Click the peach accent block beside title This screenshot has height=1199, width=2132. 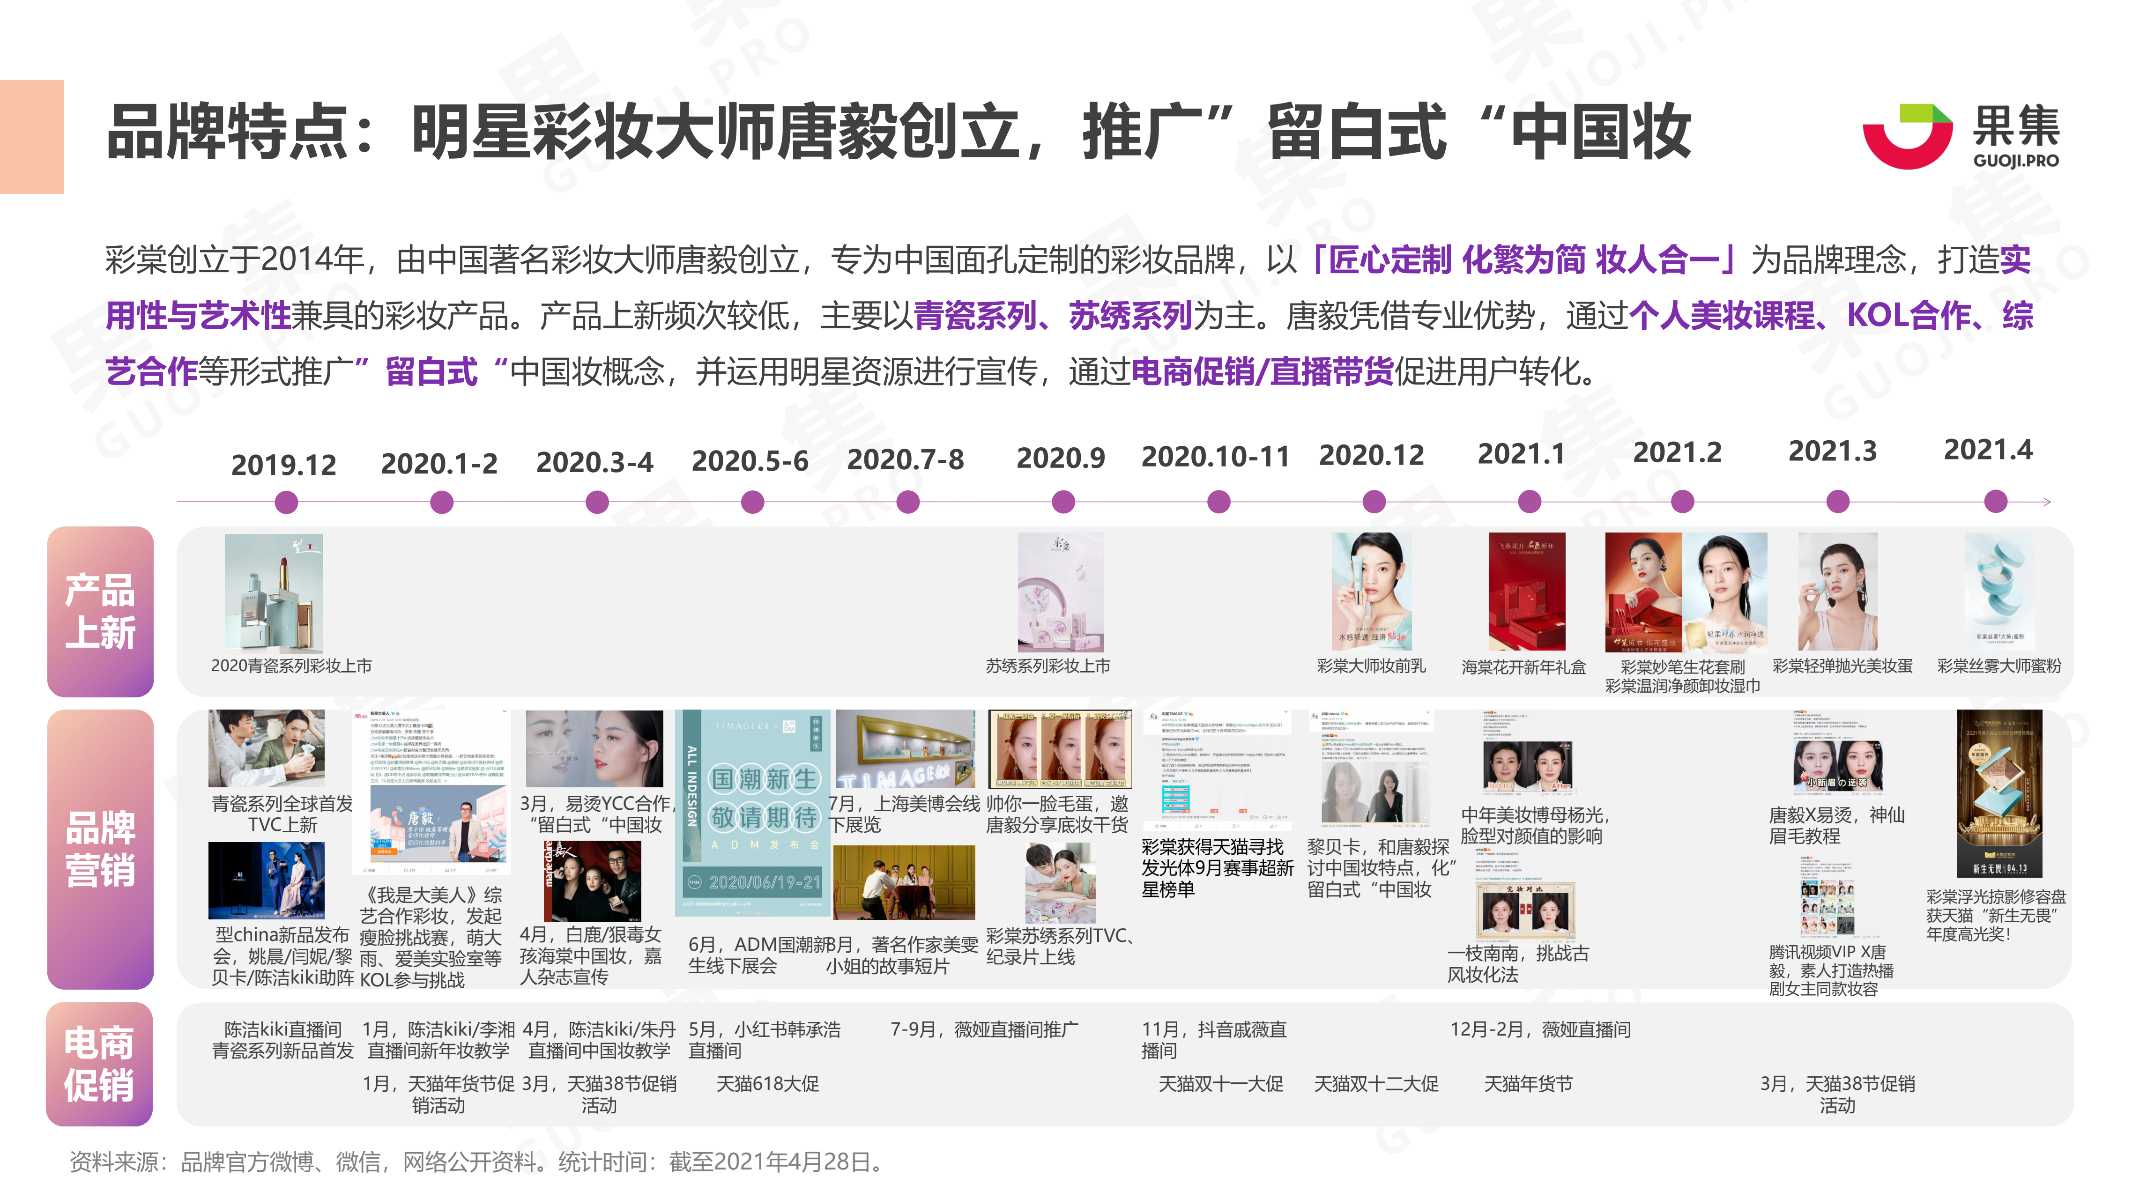(x=31, y=137)
